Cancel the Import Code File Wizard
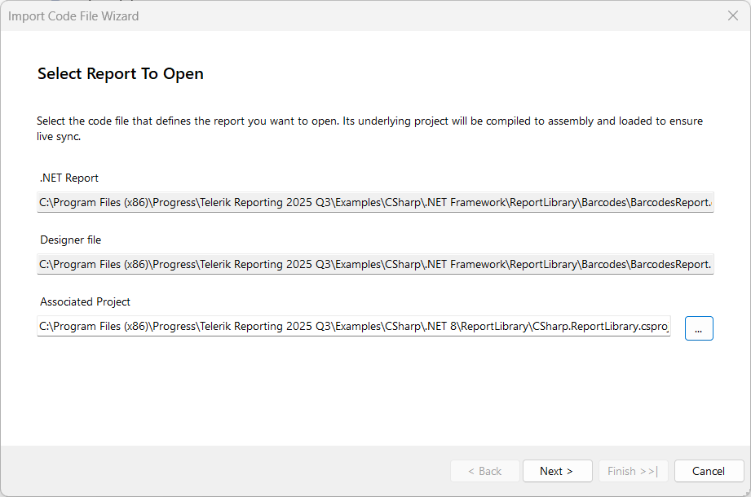 708,471
